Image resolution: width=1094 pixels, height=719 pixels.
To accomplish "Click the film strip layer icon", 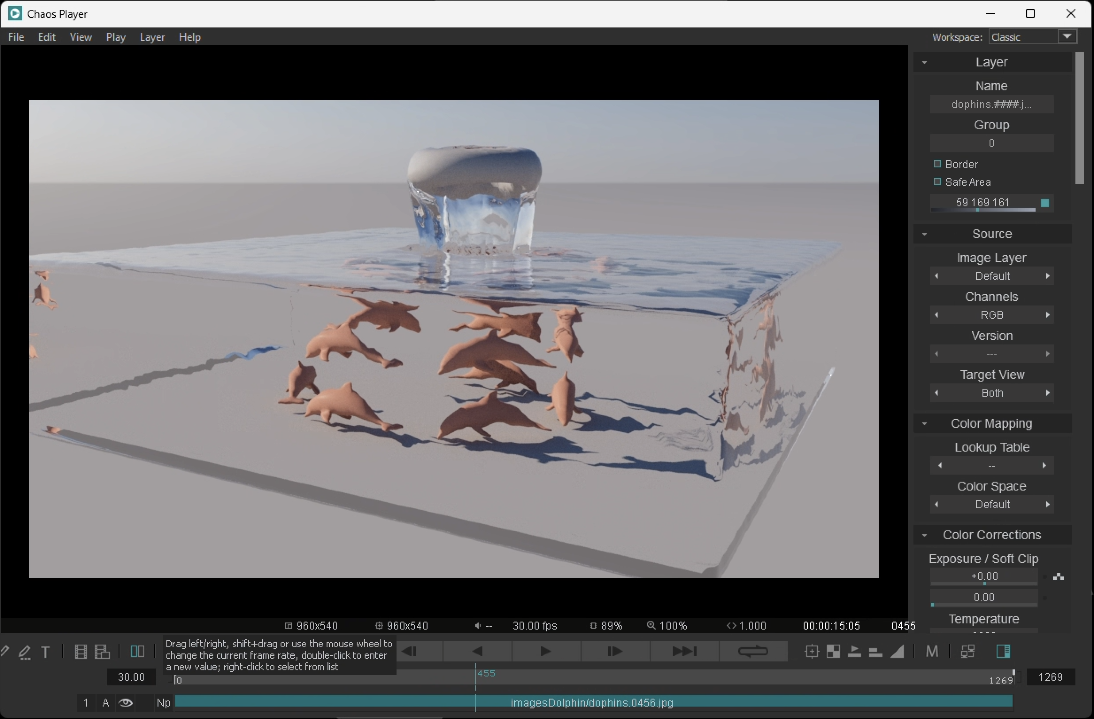I will click(x=81, y=652).
